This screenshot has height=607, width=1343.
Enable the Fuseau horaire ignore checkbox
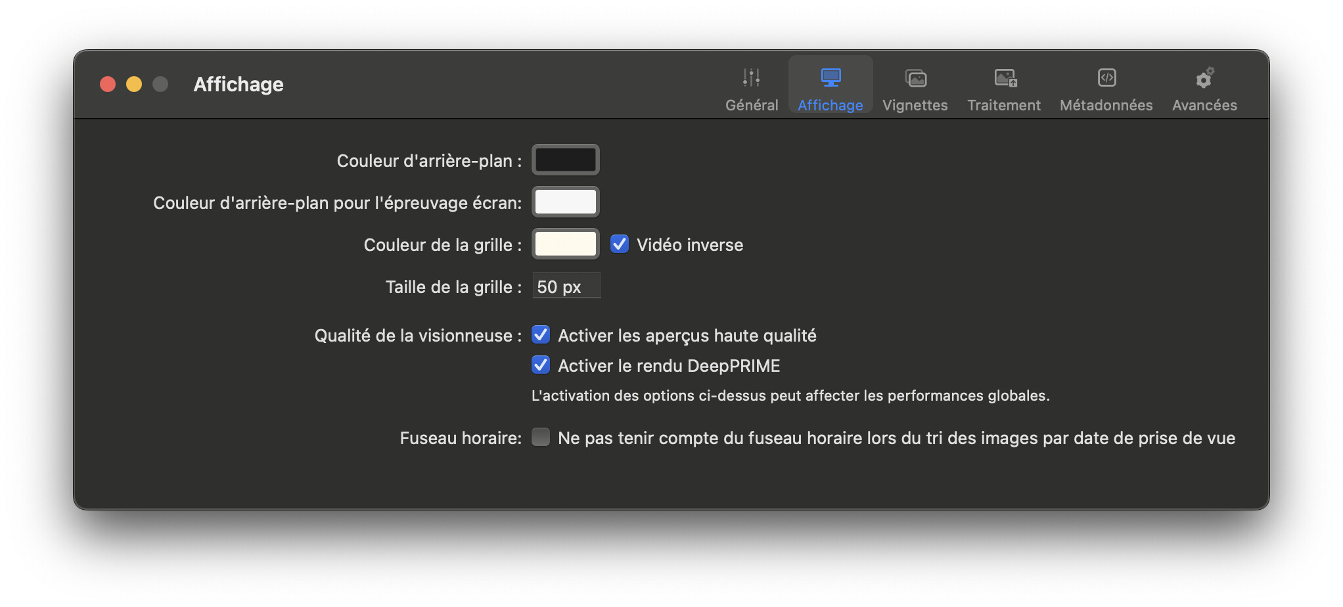coord(541,438)
